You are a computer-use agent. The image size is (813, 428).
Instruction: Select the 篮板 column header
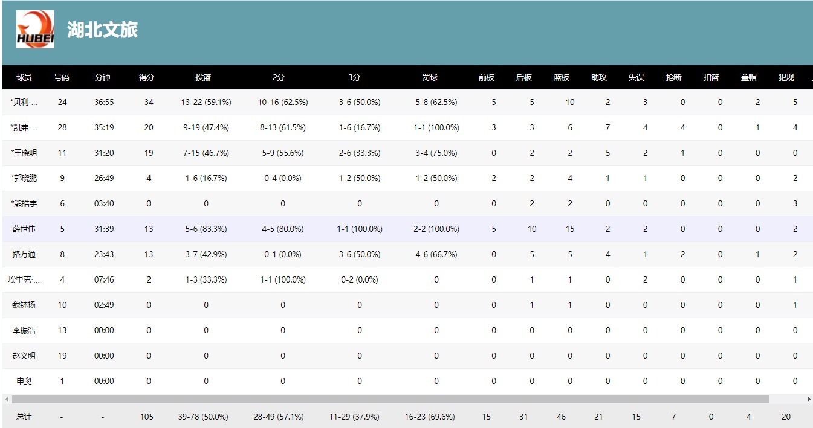tap(562, 77)
